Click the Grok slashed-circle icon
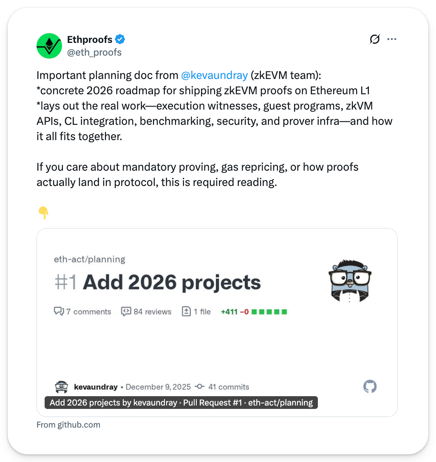The width and height of the screenshot is (436, 462). click(375, 39)
